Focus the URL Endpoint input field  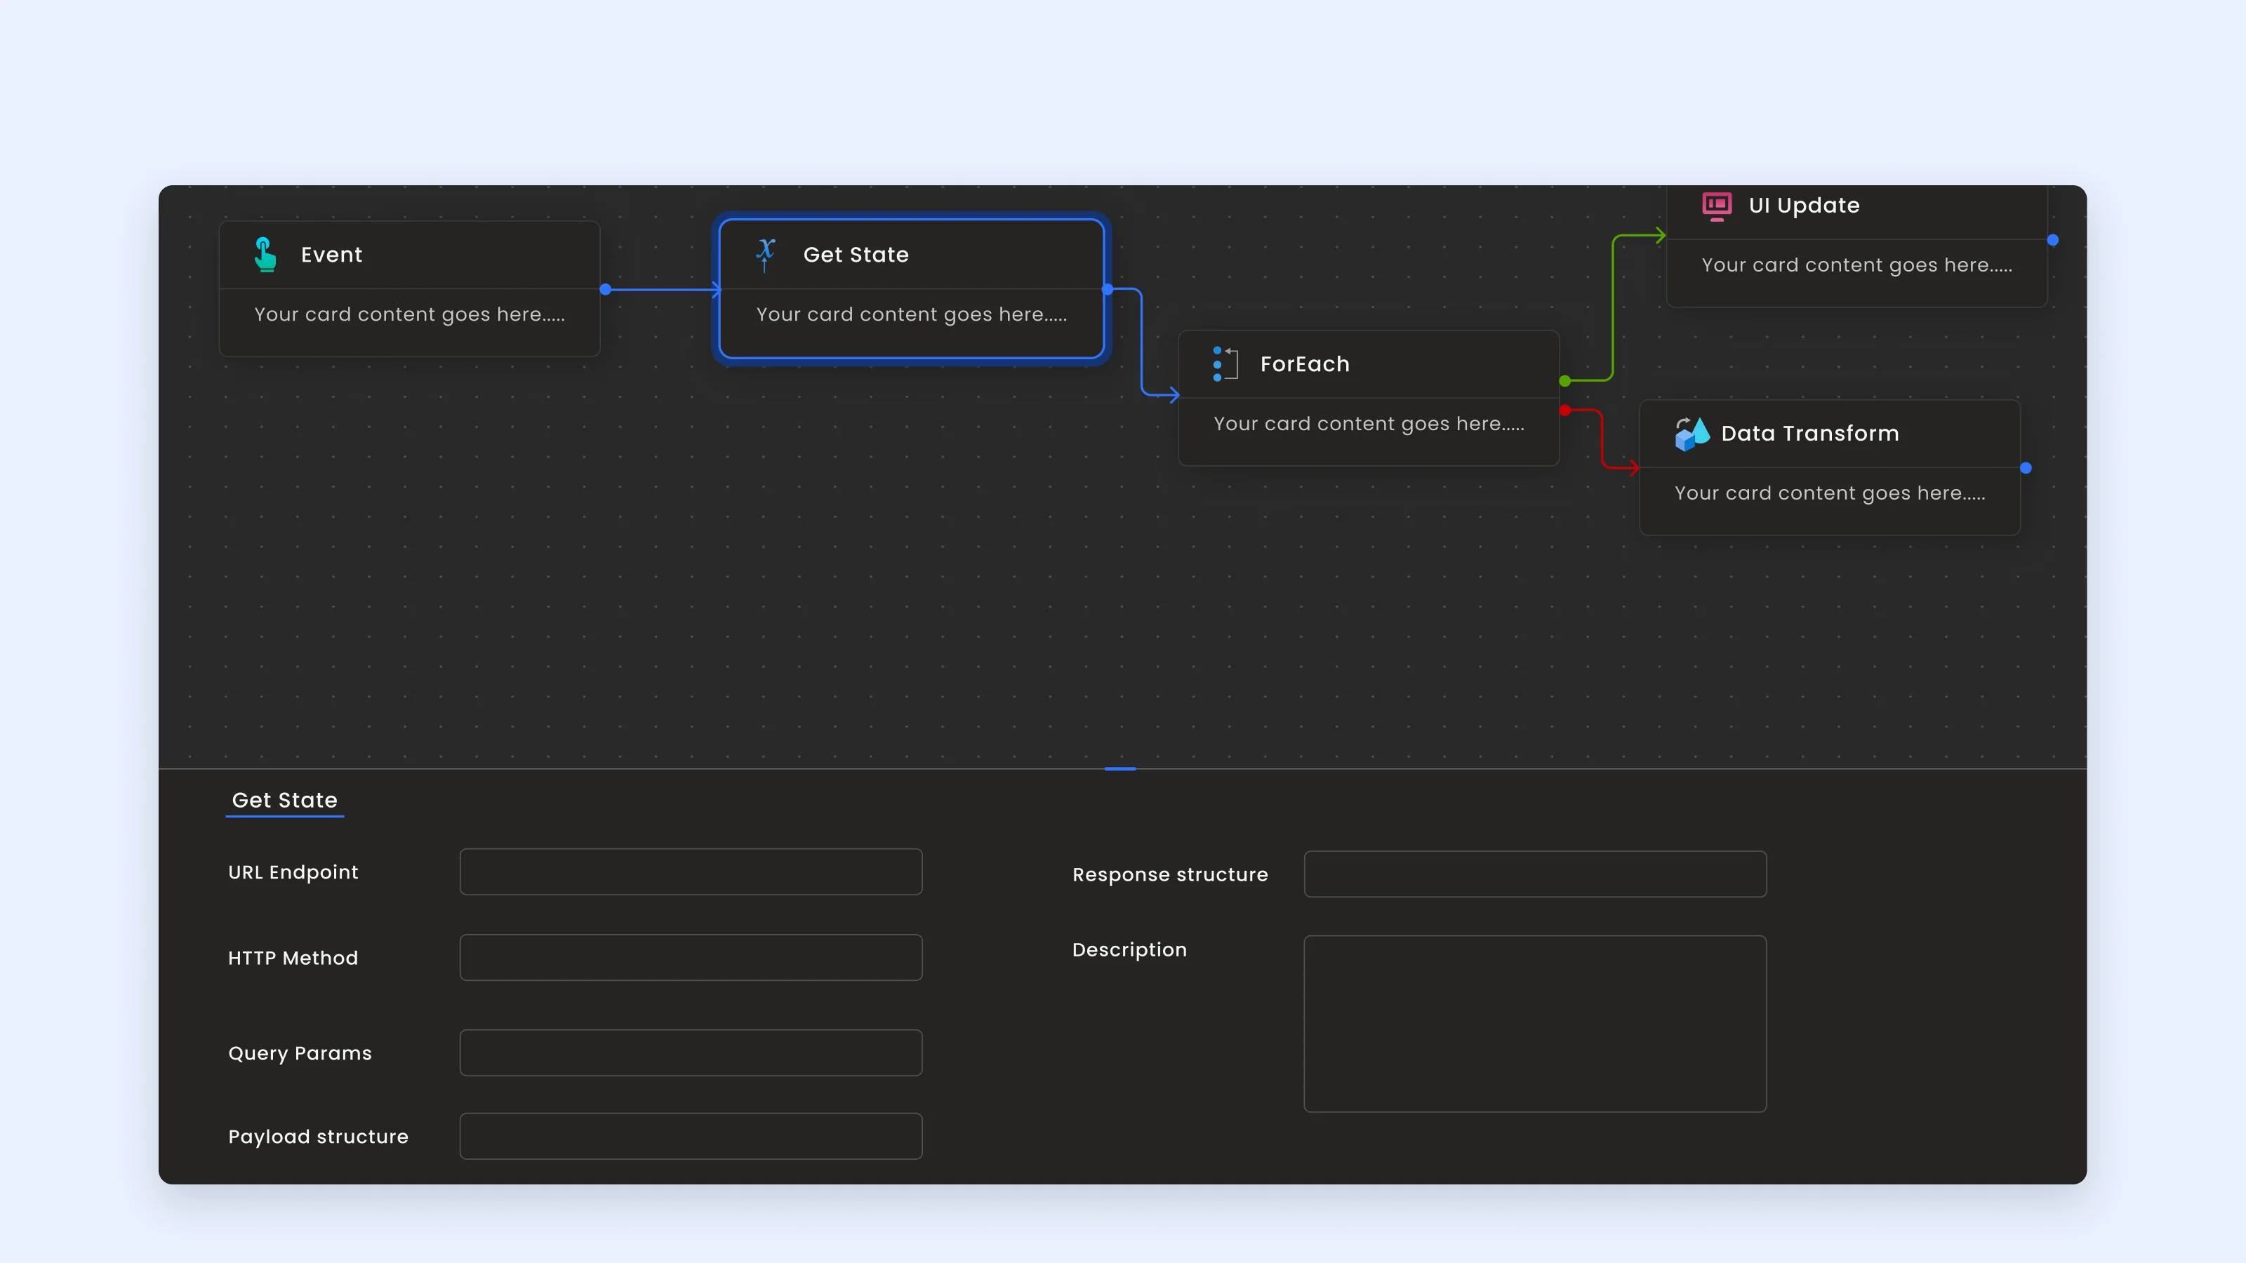click(x=691, y=871)
